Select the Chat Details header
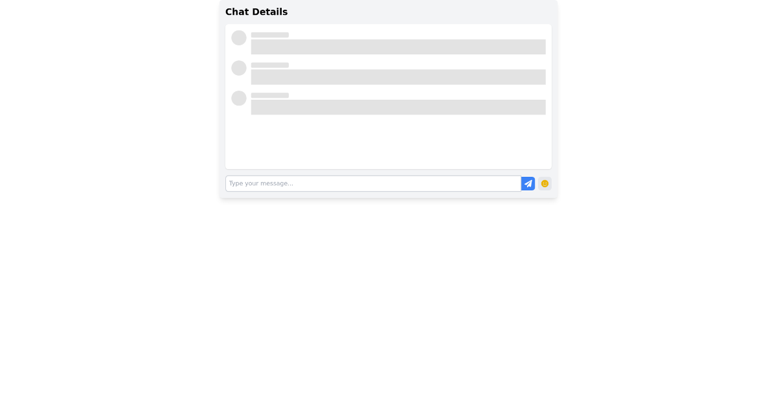 [x=256, y=12]
